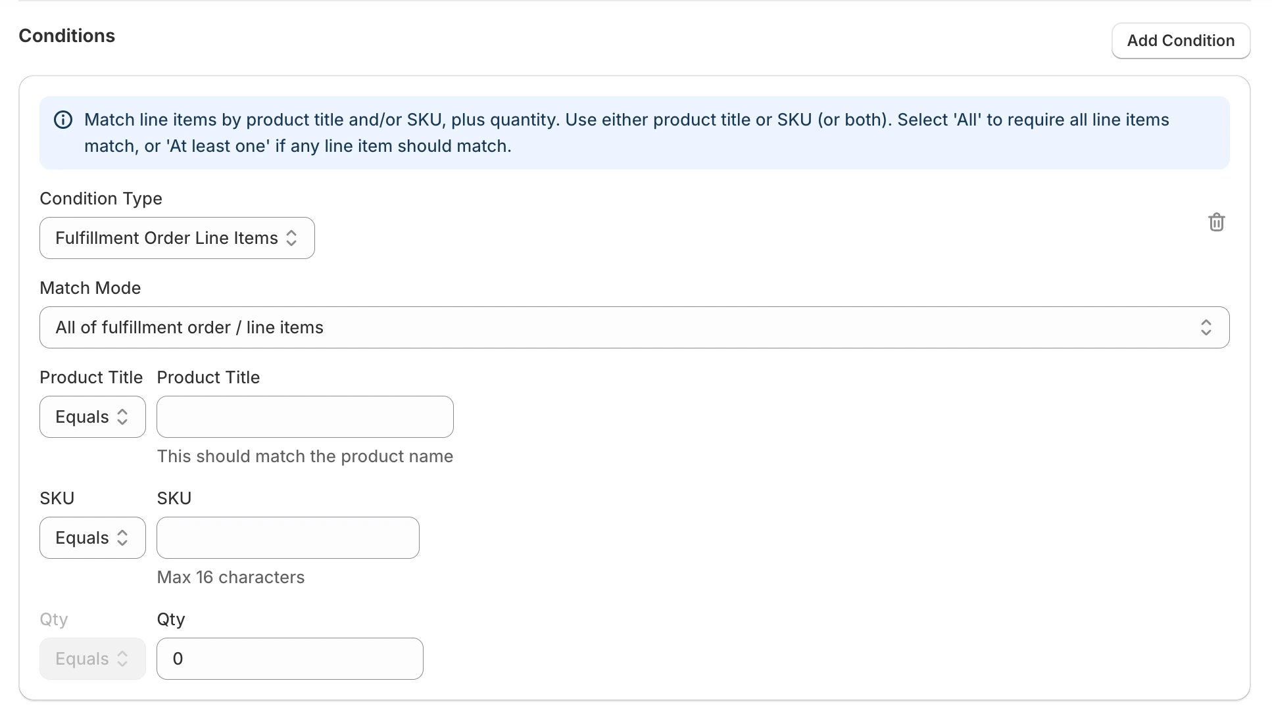Click the Qty input showing 0
The width and height of the screenshot is (1272, 710).
click(x=289, y=659)
